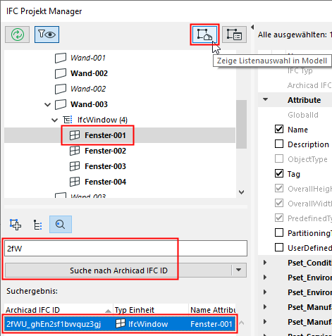This screenshot has width=332, height=336.
Task: Click wall icon beside bold Wand-002
Action: [x=61, y=73]
